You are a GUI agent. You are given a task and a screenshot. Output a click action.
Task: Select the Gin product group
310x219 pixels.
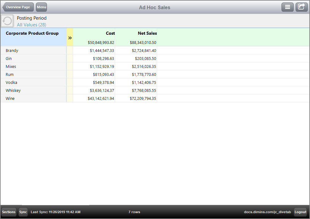tap(9, 59)
